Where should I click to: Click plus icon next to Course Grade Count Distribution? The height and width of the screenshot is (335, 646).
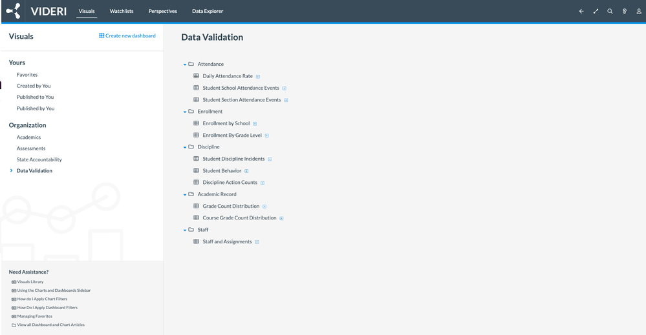pos(281,218)
